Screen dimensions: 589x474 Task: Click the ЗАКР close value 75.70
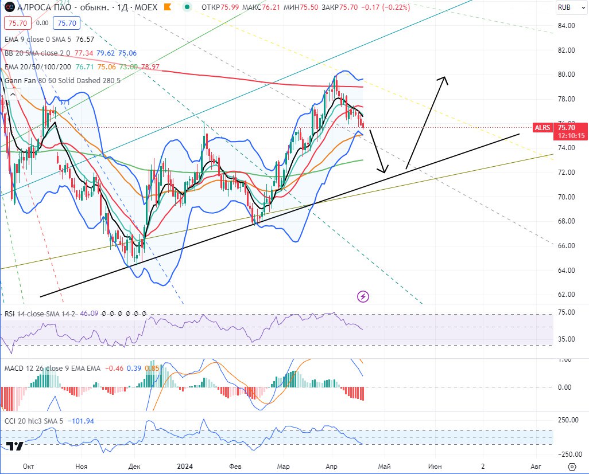point(348,7)
